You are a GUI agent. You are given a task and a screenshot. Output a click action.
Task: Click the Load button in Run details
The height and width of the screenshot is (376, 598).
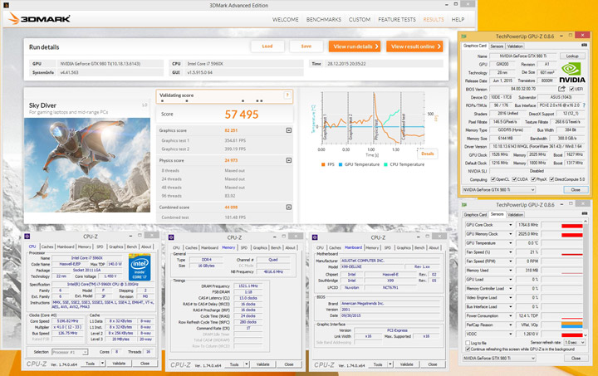pyautogui.click(x=267, y=46)
